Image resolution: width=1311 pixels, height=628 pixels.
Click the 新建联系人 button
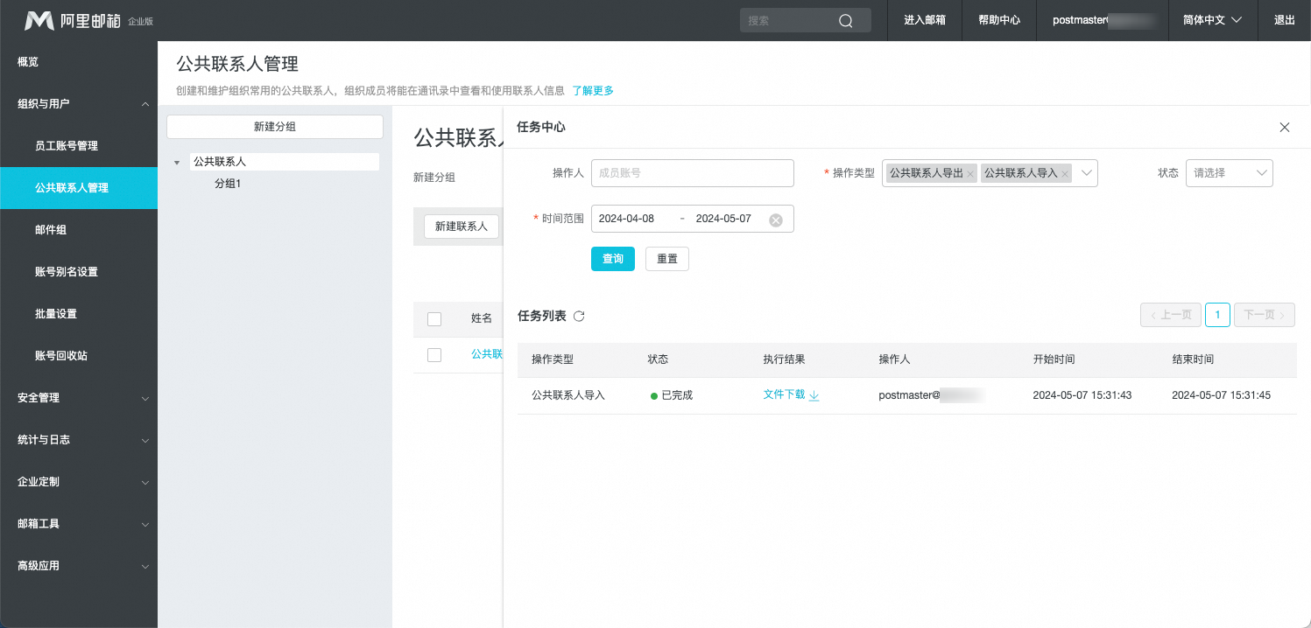pyautogui.click(x=462, y=226)
